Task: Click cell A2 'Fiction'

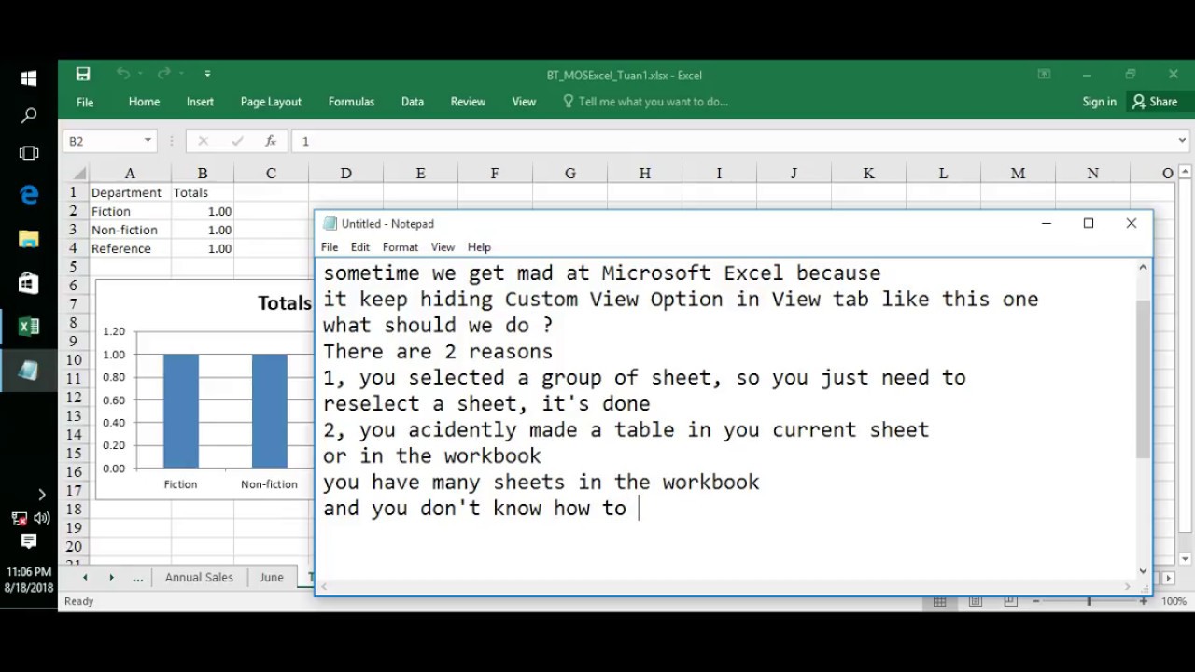Action: click(130, 211)
